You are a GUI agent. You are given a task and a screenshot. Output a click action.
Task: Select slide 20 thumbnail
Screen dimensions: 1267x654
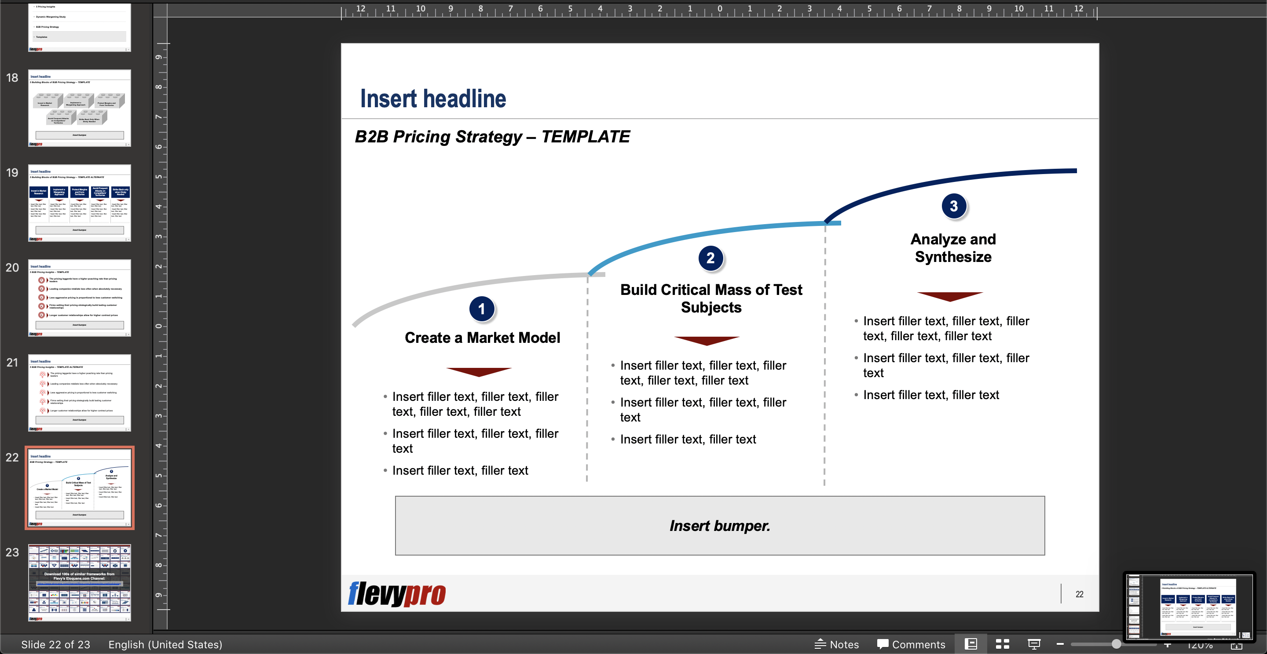click(x=80, y=298)
